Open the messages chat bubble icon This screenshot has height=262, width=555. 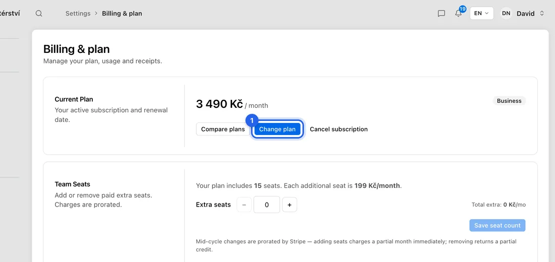pos(441,14)
